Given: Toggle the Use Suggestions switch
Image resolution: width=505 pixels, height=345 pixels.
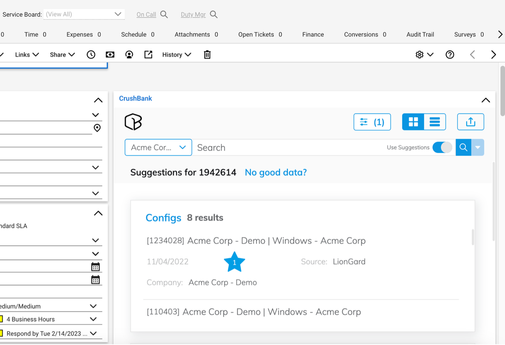Looking at the screenshot, I should (442, 147).
